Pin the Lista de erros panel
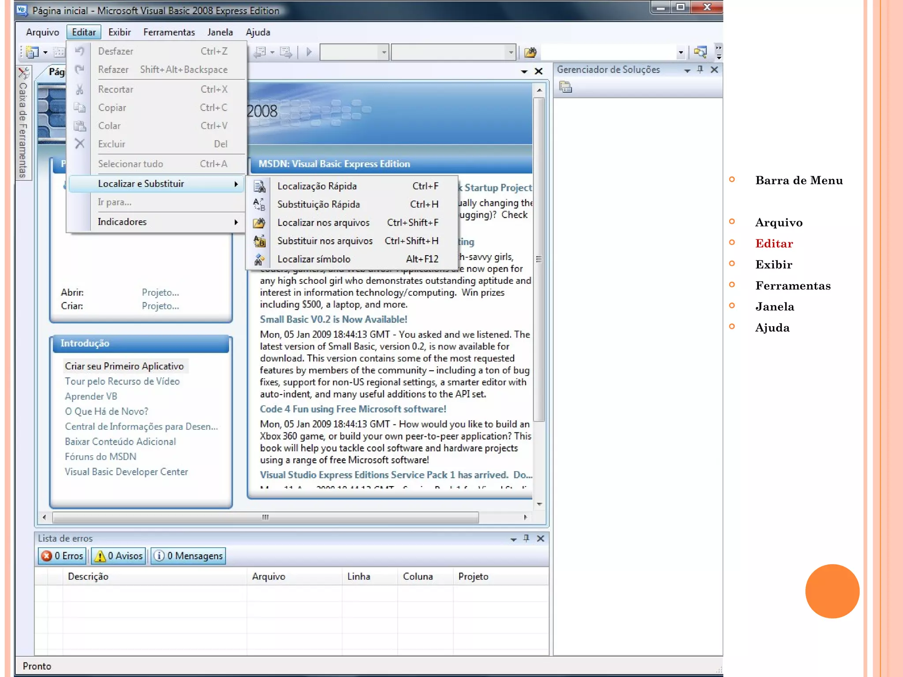The image size is (903, 677). 526,538
